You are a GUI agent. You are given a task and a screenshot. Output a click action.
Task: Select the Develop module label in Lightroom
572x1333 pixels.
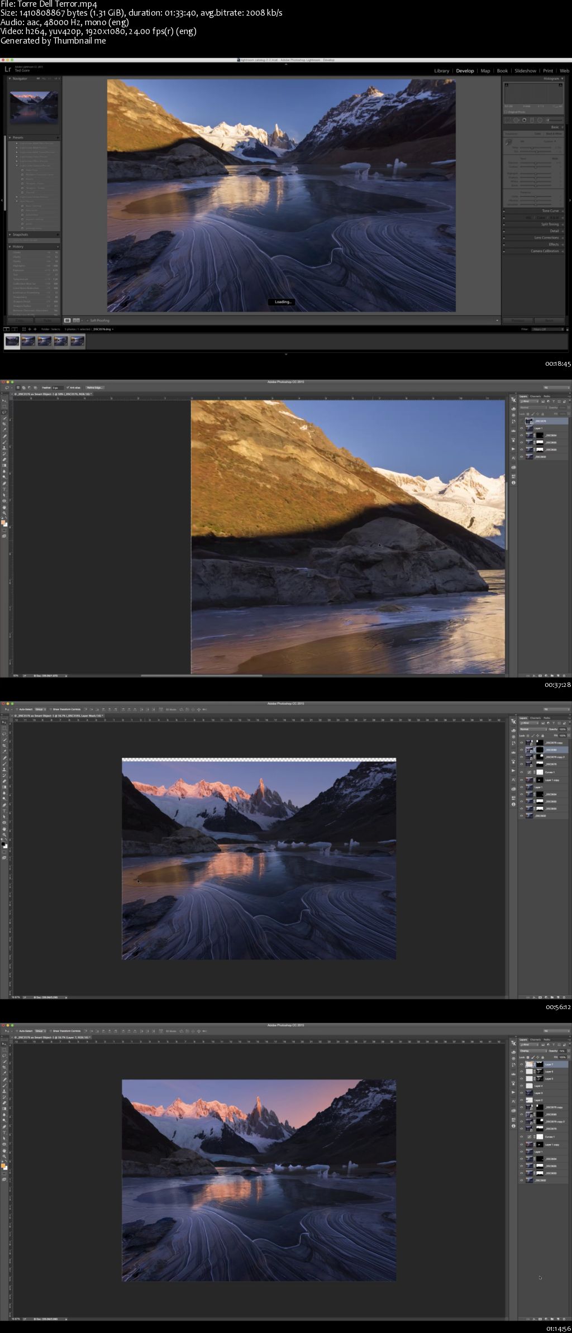(465, 71)
